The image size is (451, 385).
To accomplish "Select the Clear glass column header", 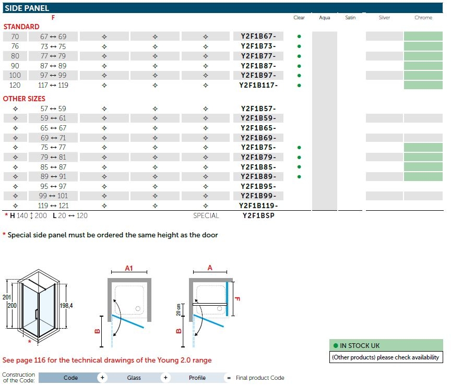I will pyautogui.click(x=299, y=18).
